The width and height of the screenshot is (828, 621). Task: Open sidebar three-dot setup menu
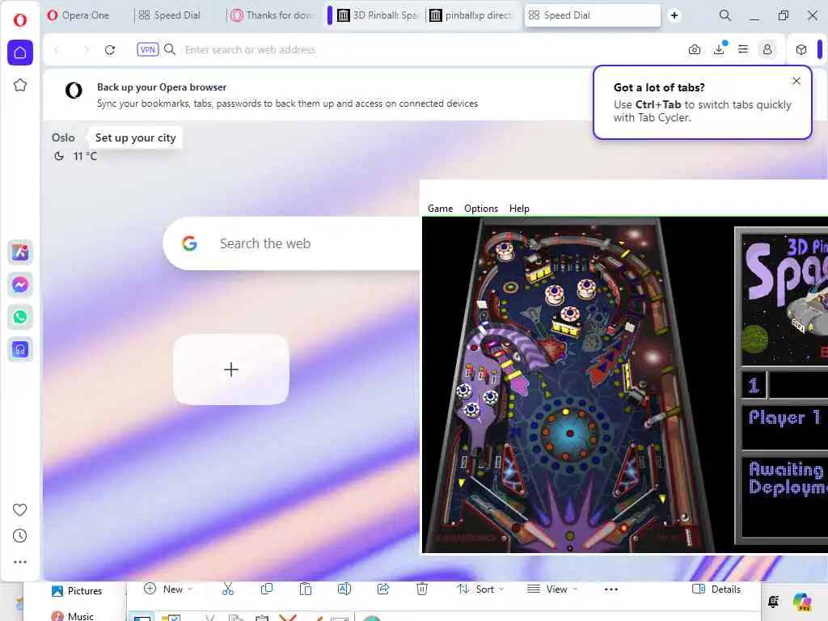pyautogui.click(x=19, y=562)
